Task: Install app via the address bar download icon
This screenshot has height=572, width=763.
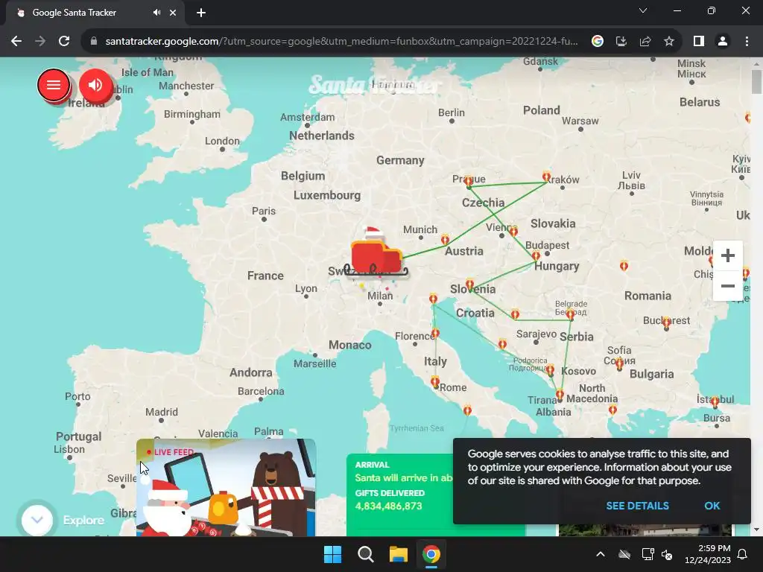Action: (x=621, y=42)
